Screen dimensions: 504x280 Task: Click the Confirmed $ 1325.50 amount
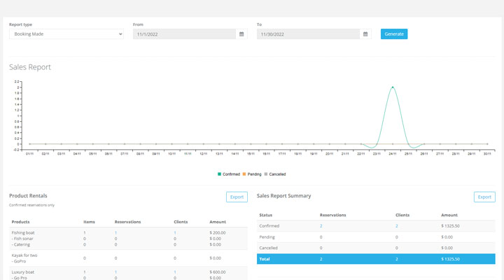pyautogui.click(x=450, y=226)
